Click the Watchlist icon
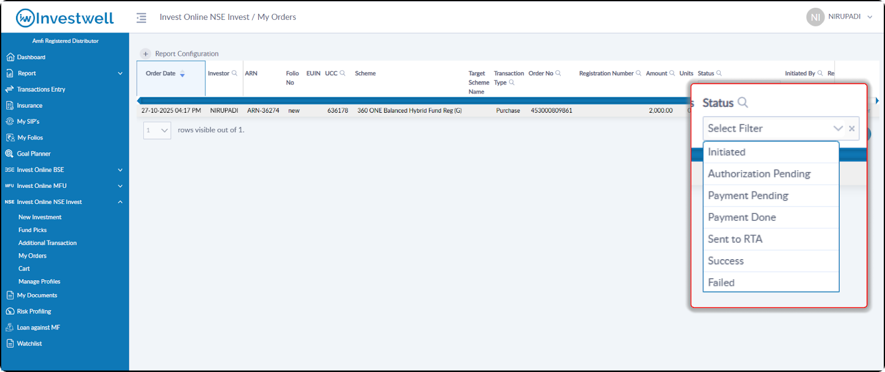 pos(10,343)
